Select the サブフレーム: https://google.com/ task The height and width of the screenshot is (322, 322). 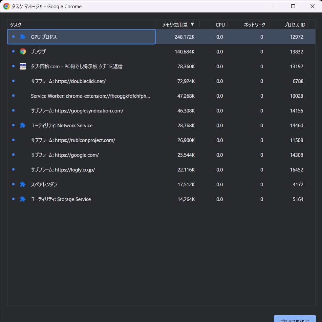click(161, 155)
